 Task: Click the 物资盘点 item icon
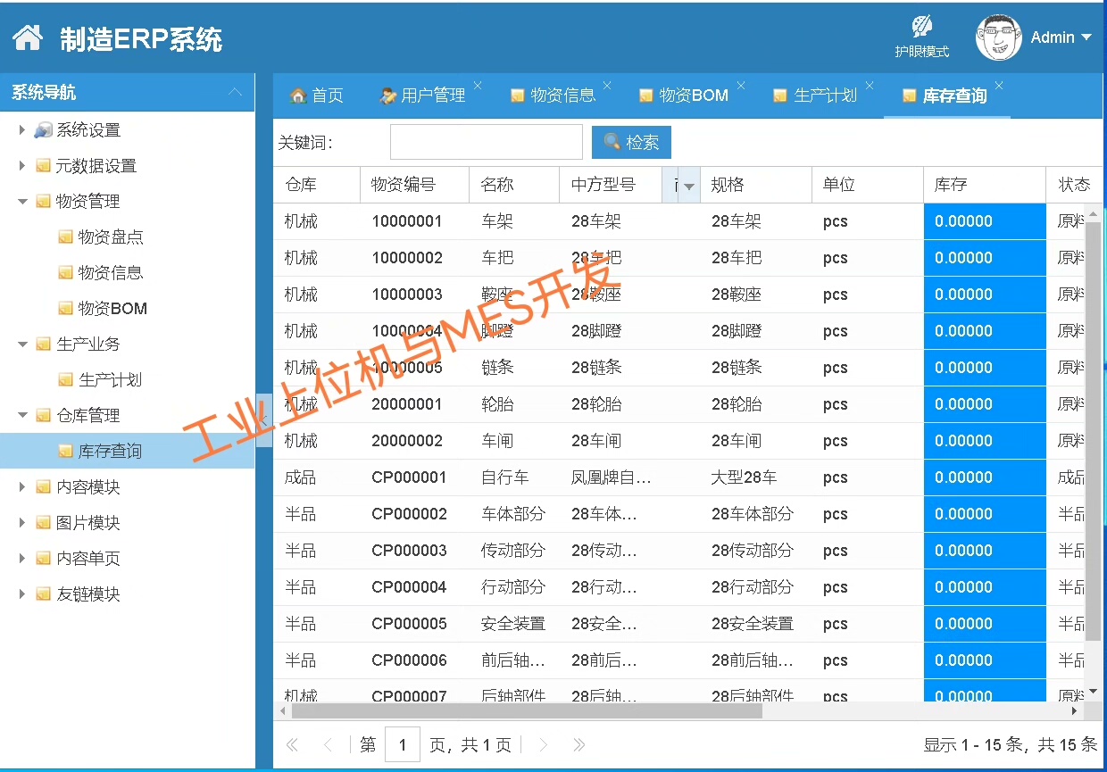[x=65, y=237]
